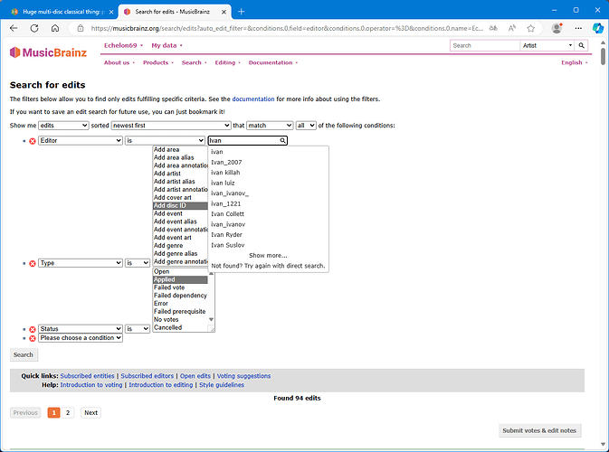
Task: Open the documentation link
Action: tap(253, 99)
